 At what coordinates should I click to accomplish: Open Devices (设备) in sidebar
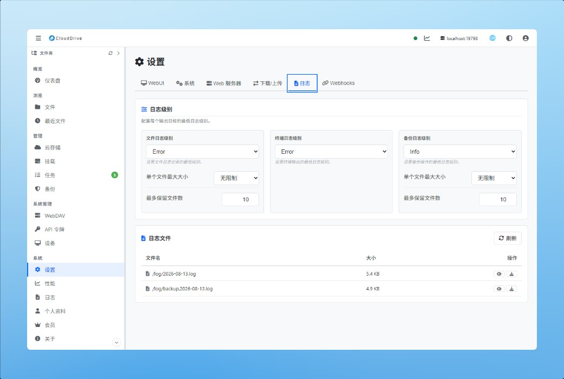pos(76,243)
